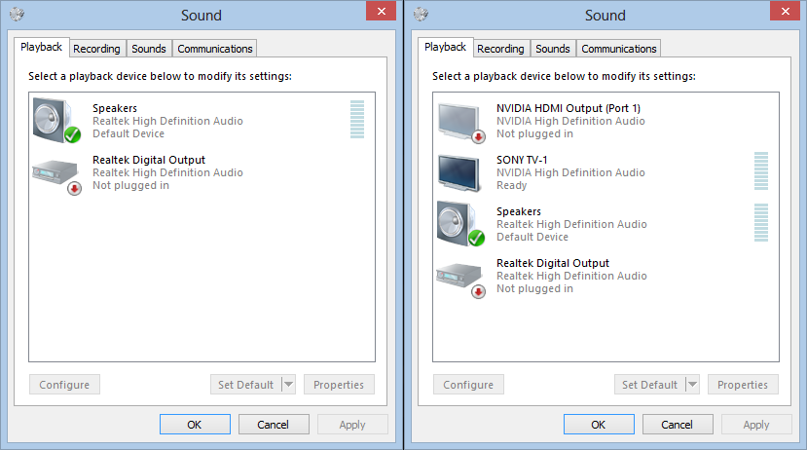Click the Speakers device icon in right window
The height and width of the screenshot is (450, 807).
click(x=459, y=224)
